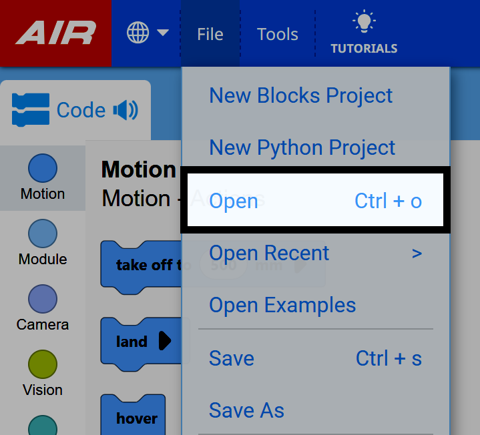This screenshot has width=480, height=435.
Task: Click the Code blocks icon
Action: 31,110
